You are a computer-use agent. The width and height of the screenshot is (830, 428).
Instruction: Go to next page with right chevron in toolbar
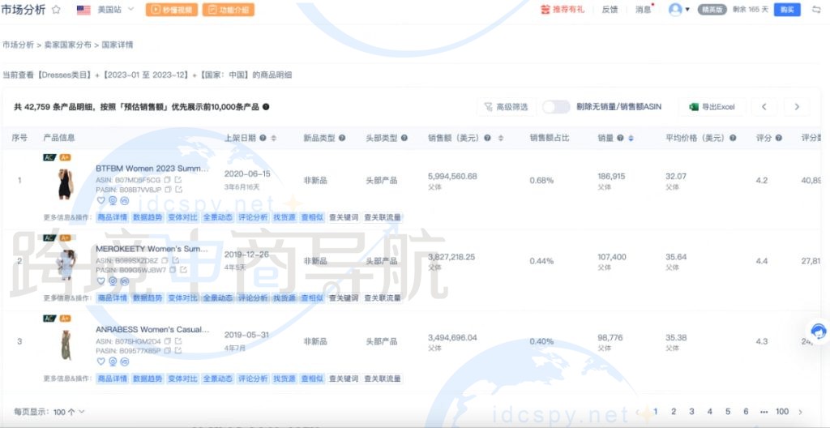coord(797,107)
